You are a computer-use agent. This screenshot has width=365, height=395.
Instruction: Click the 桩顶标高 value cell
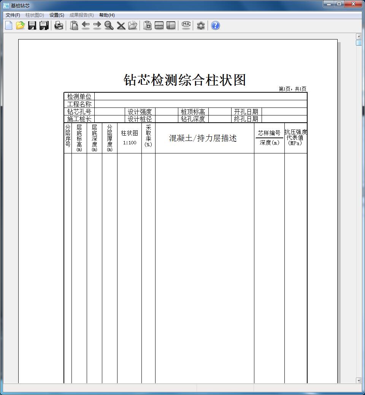tap(220, 112)
